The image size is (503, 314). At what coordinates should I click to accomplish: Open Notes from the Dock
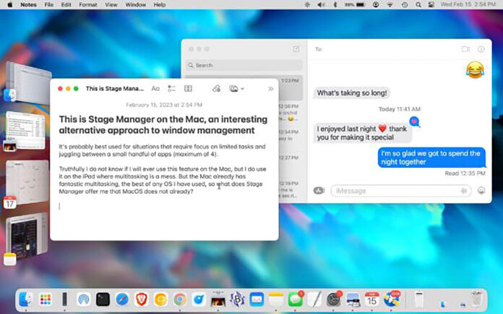pos(276,300)
